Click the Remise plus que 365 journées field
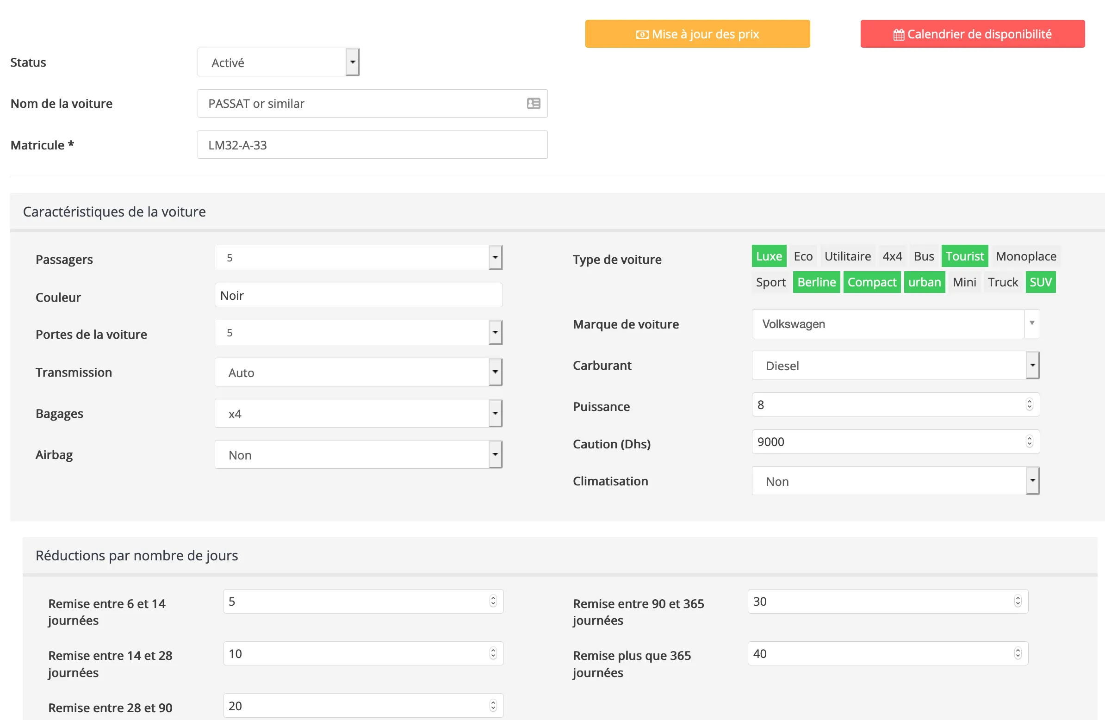The height and width of the screenshot is (720, 1105). (888, 654)
